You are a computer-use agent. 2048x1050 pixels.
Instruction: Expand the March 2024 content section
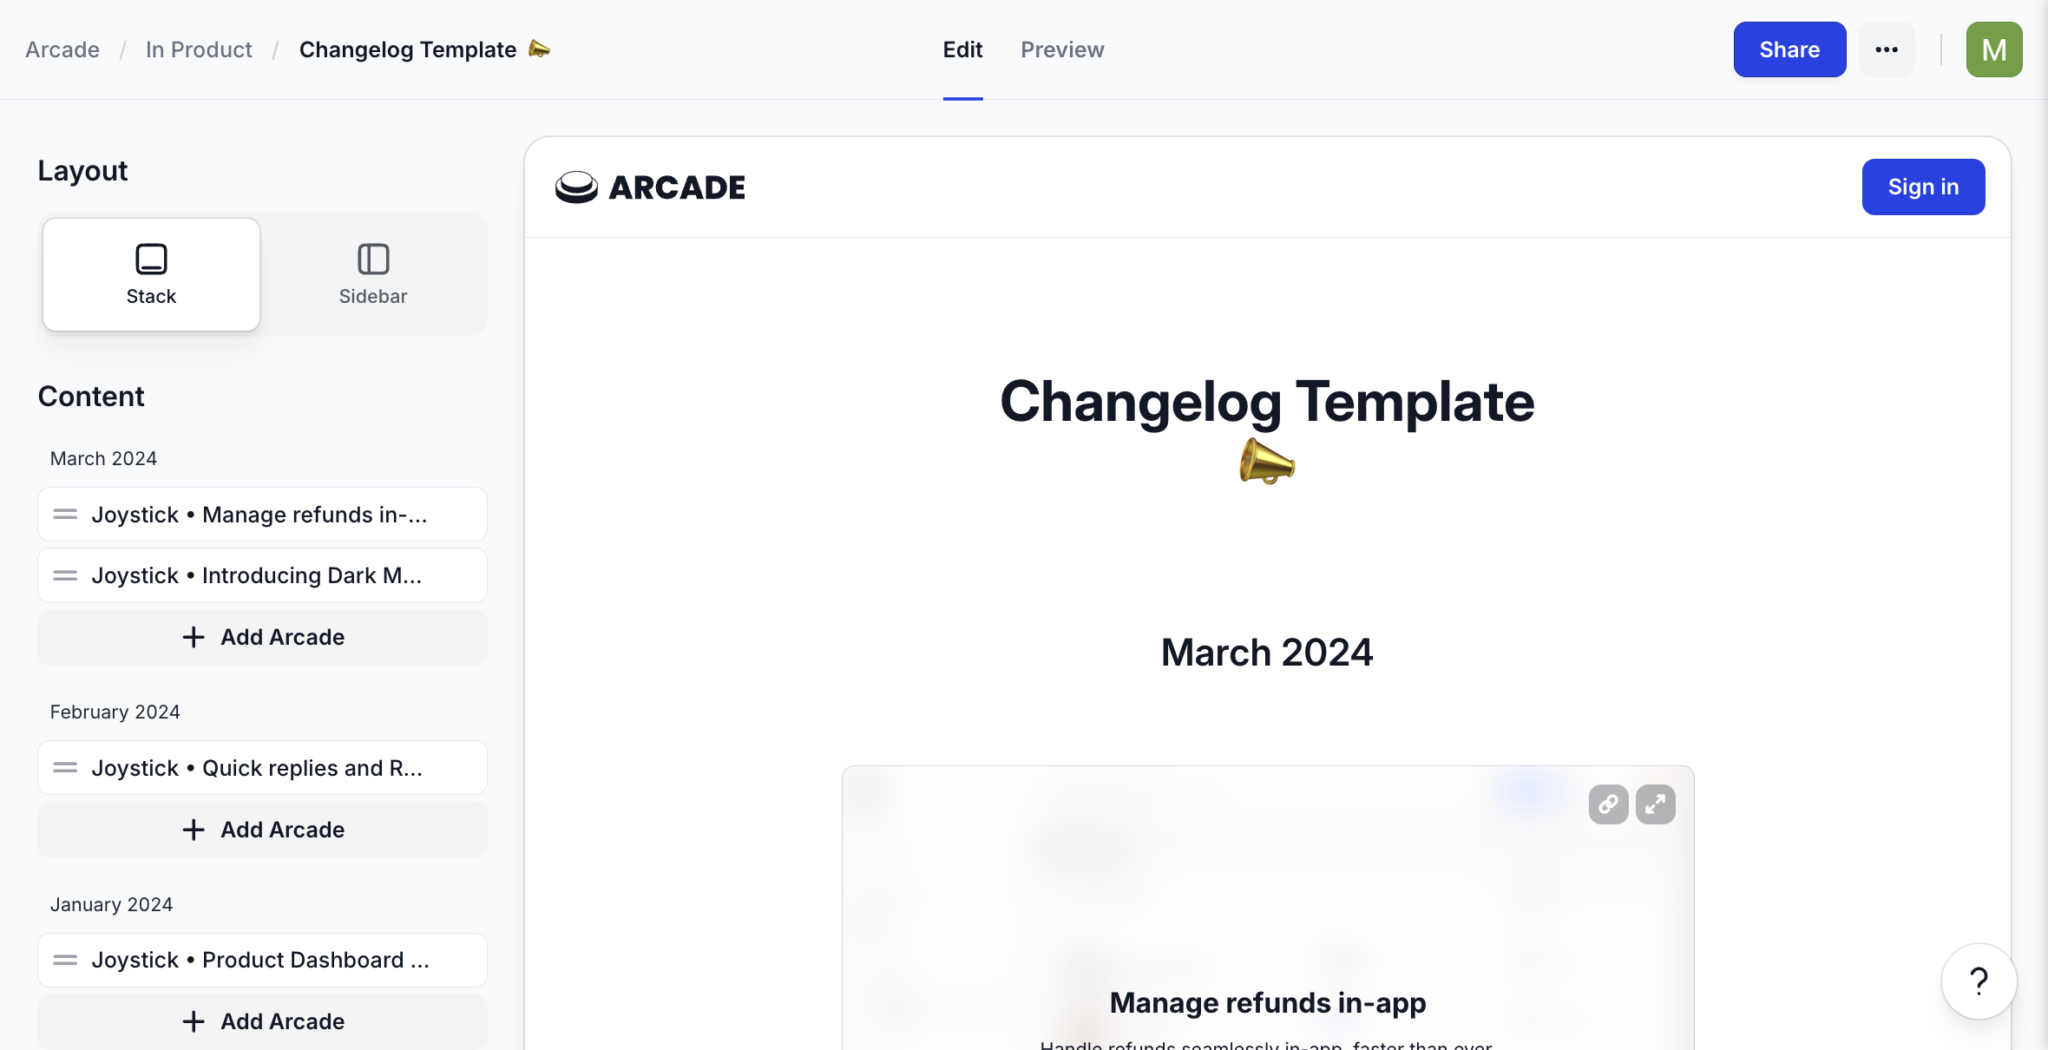103,458
